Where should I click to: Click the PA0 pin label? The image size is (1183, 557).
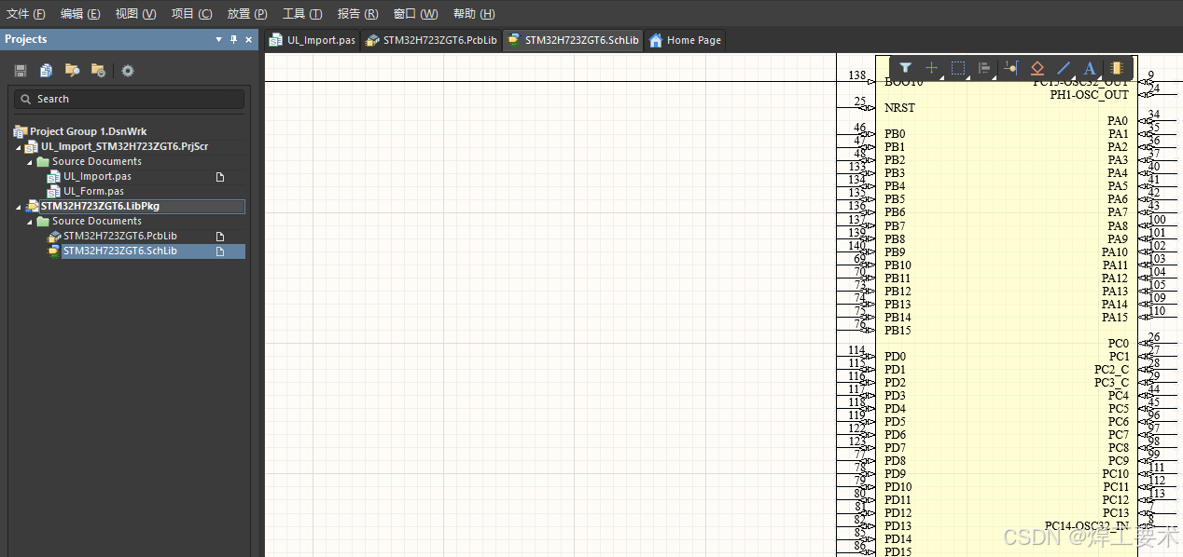(1118, 121)
